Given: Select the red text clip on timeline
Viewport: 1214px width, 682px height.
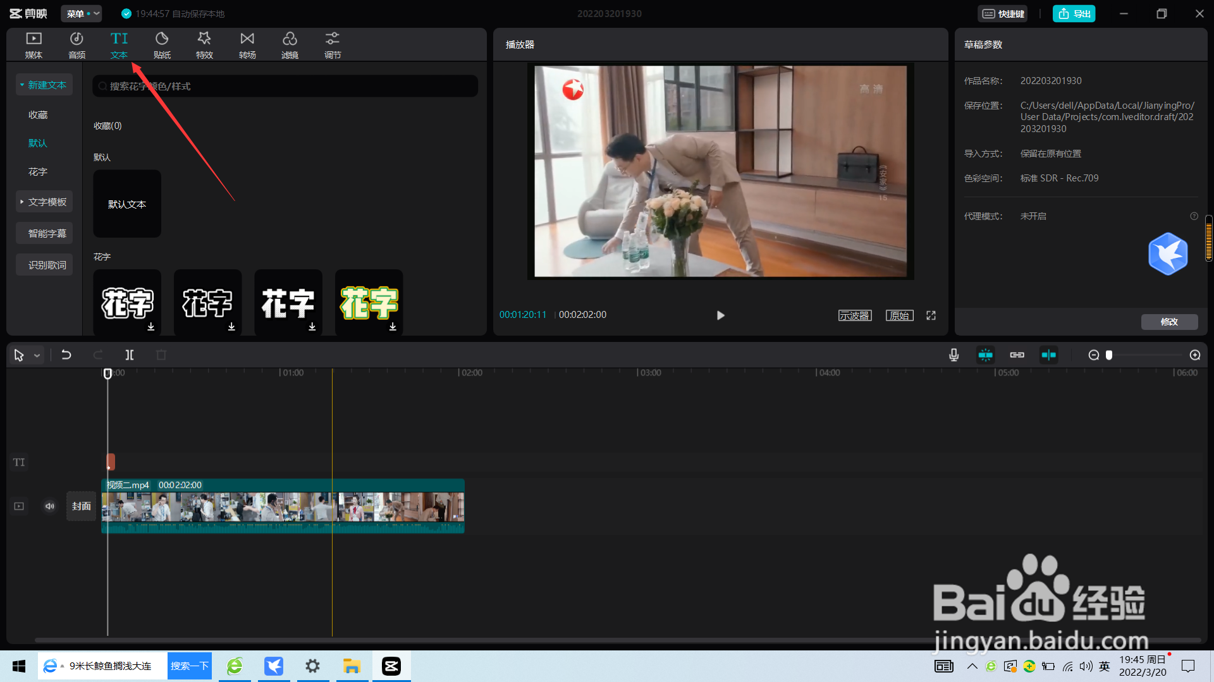Looking at the screenshot, I should tap(111, 461).
